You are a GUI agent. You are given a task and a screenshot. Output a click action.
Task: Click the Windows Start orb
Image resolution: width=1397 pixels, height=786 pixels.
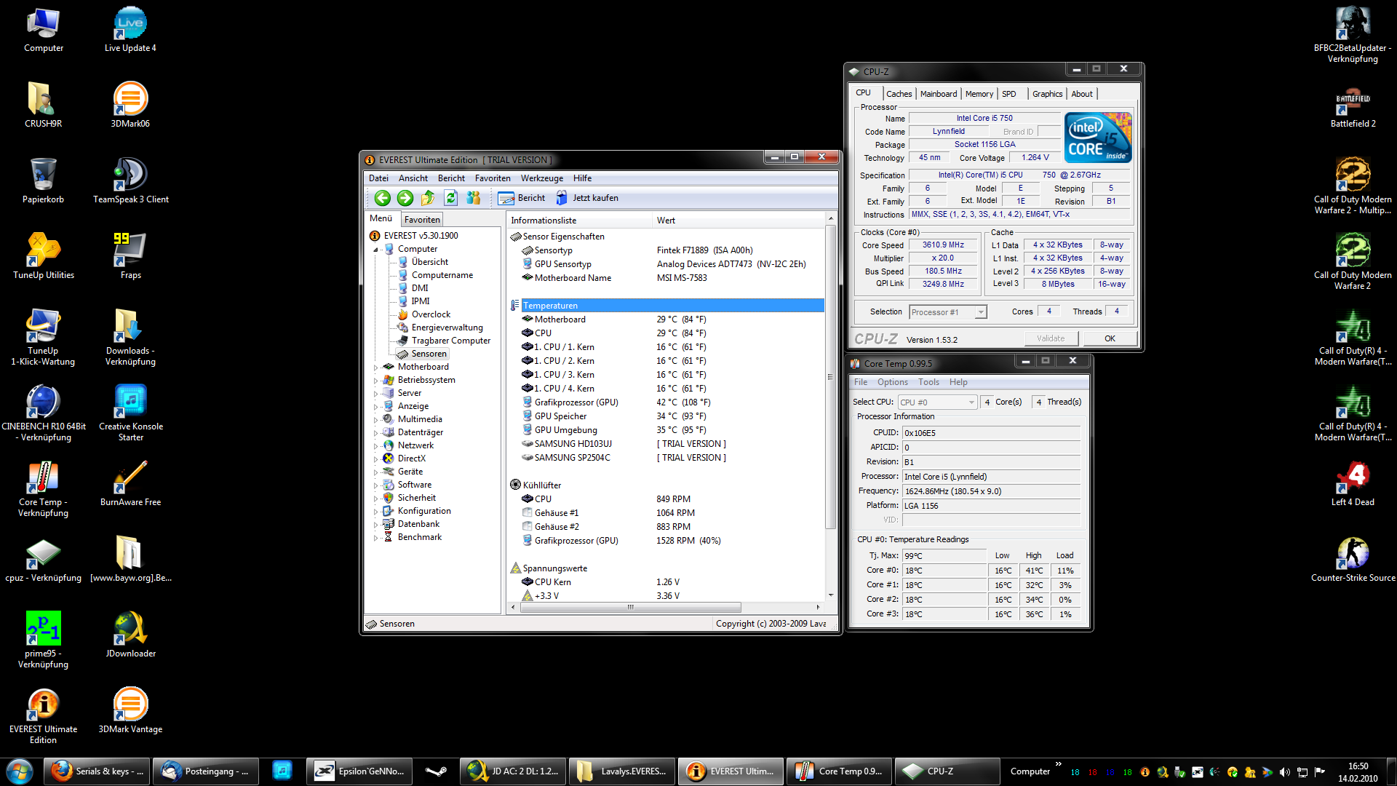point(20,771)
